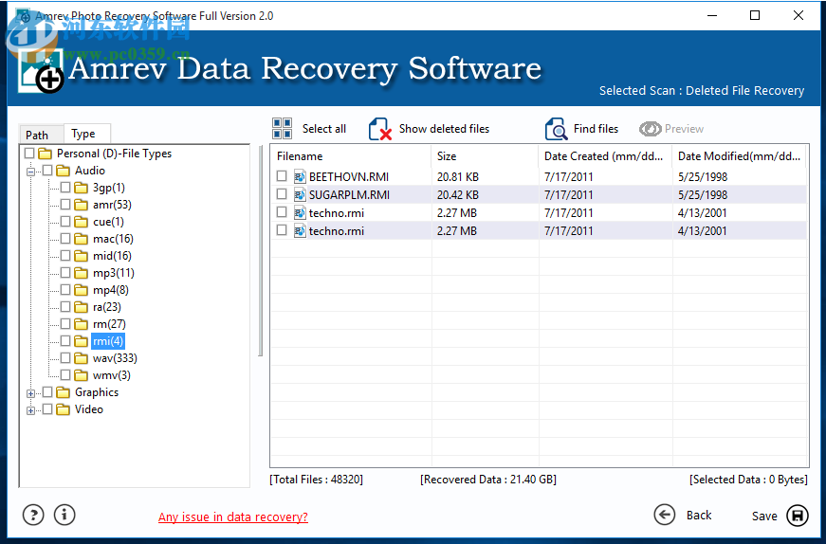Click the Find files magnifier icon
This screenshot has height=544, width=826.
point(556,129)
